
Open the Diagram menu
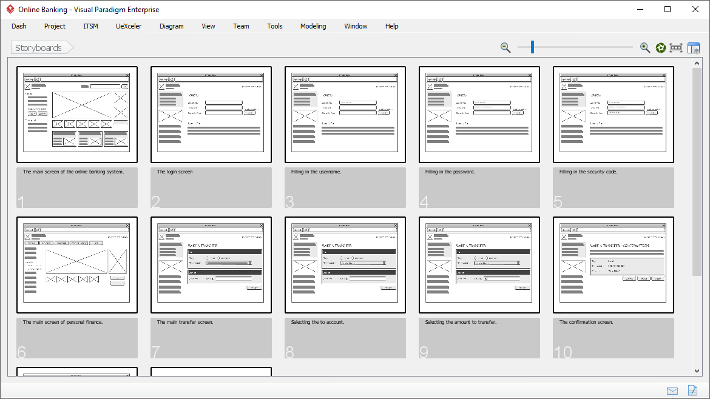172,26
